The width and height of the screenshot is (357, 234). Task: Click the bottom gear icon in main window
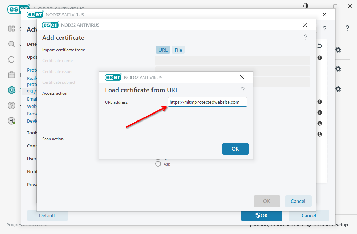click(x=338, y=89)
